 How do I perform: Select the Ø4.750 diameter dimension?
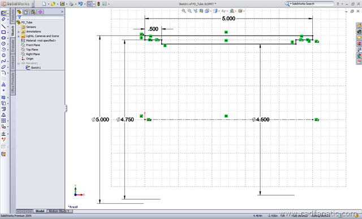125,119
